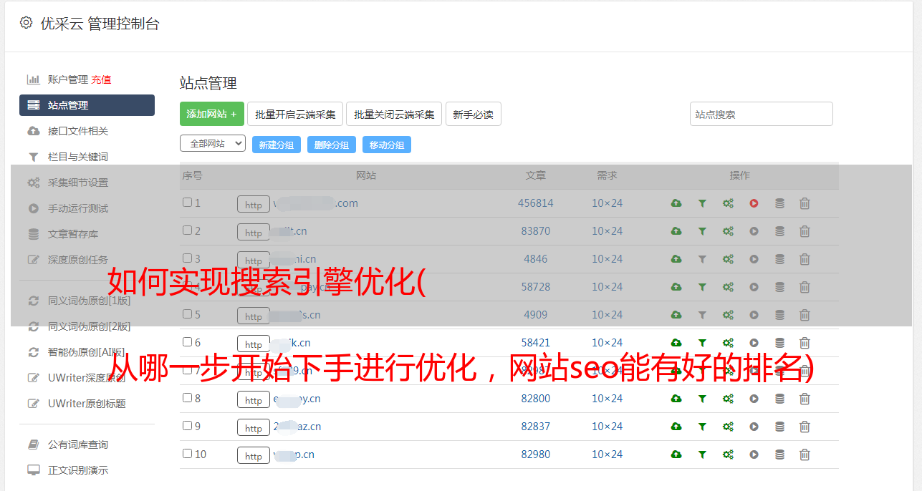Click the filter icon for the 83870 site
The width and height of the screenshot is (922, 491).
point(702,231)
